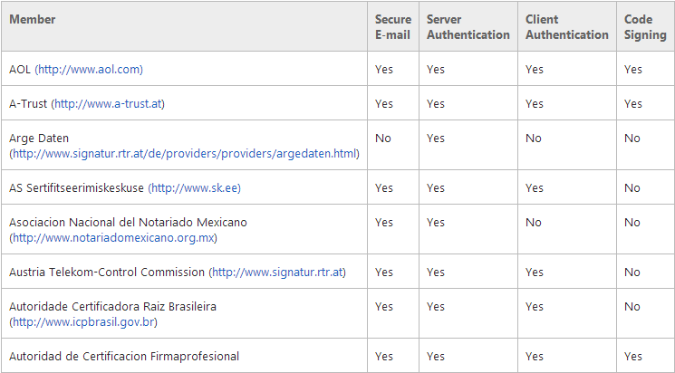The image size is (675, 373).
Task: Click Firmaprofesional's Client Authentication Yes cell
Action: (x=567, y=356)
